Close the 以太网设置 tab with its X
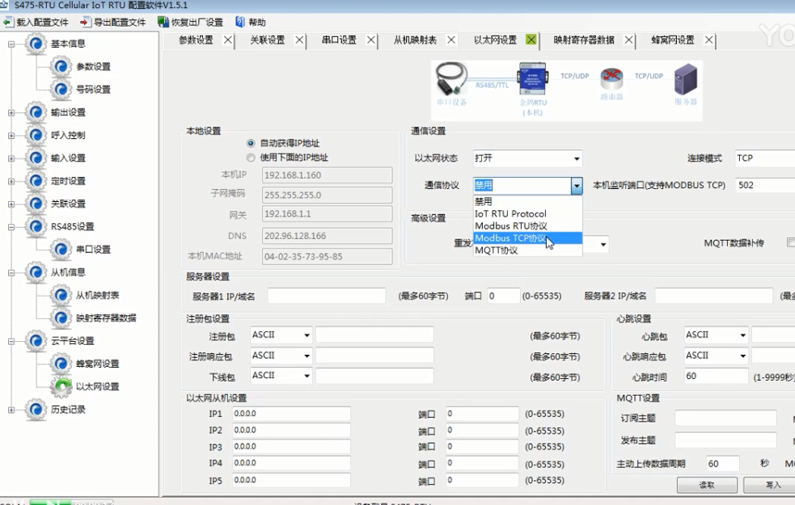This screenshot has width=795, height=505. (x=531, y=40)
